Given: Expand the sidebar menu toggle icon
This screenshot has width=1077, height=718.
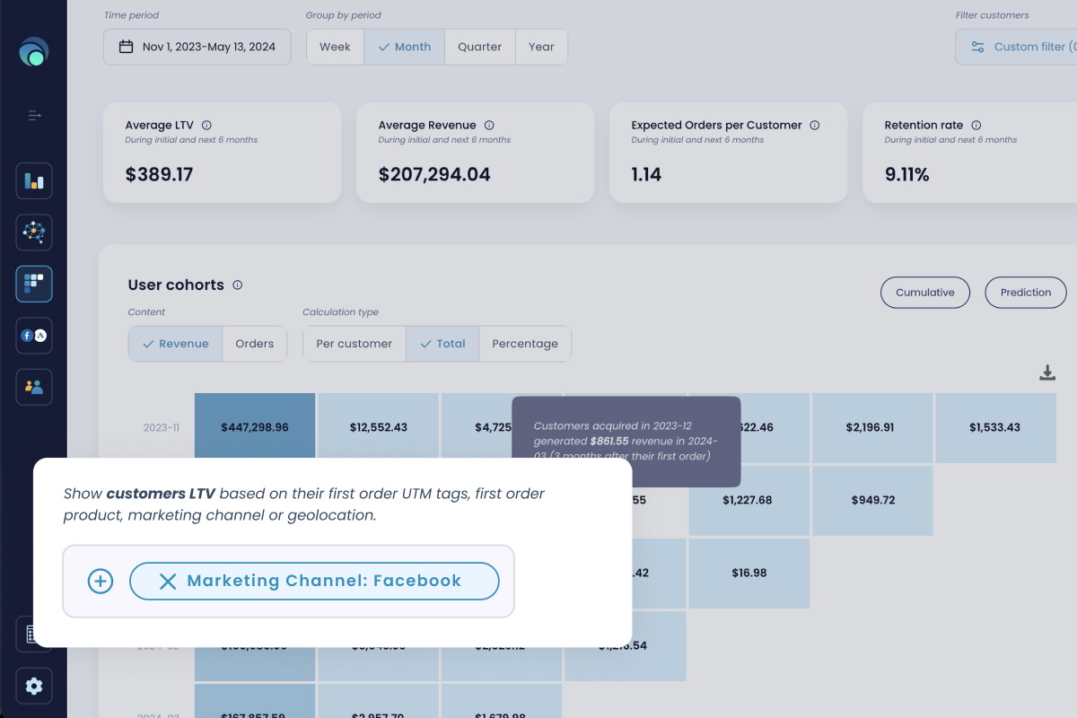Looking at the screenshot, I should 34,116.
